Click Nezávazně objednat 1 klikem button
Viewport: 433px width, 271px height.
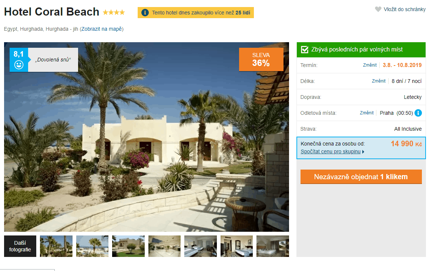coord(361,177)
